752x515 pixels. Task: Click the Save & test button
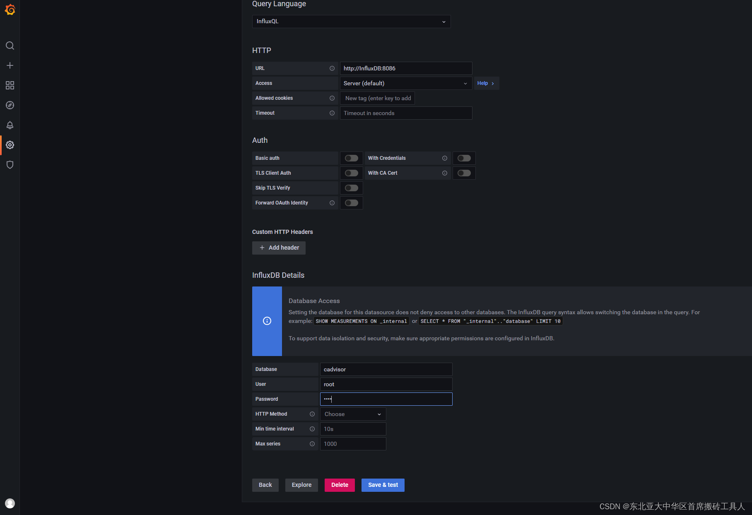coord(383,485)
